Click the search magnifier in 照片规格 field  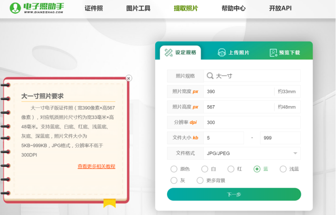(x=210, y=76)
